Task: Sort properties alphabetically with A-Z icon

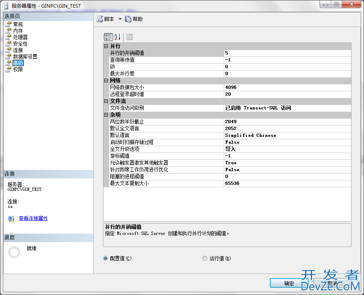Action: tap(118, 37)
